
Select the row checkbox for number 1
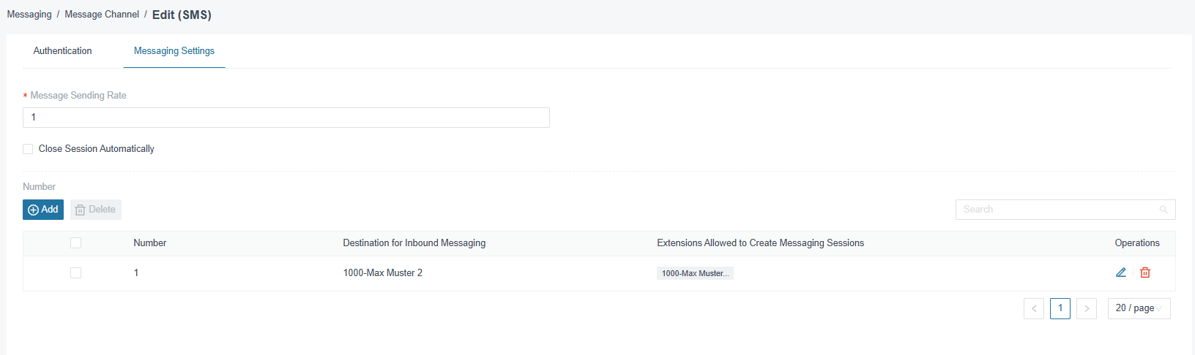pos(75,273)
